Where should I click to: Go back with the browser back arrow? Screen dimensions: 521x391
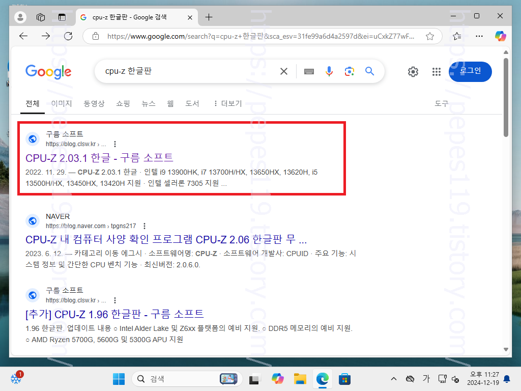click(x=23, y=36)
